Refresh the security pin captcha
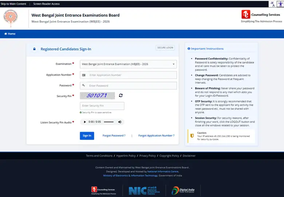The height and width of the screenshot is (197, 284). 121,96
